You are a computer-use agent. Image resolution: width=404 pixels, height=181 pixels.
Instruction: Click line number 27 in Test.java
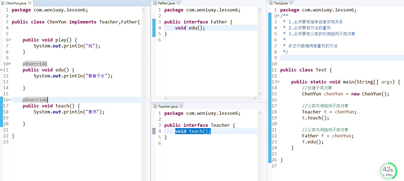[x=274, y=166]
